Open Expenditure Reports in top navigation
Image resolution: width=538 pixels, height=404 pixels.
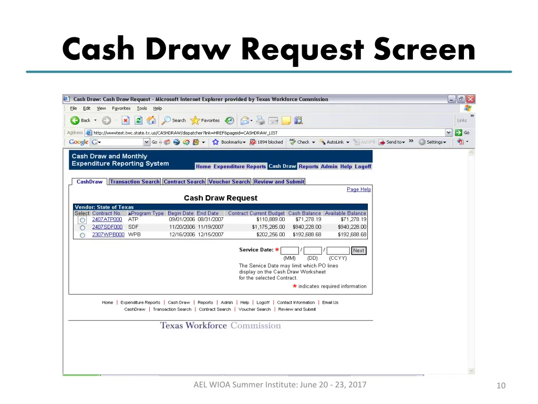pyautogui.click(x=240, y=167)
